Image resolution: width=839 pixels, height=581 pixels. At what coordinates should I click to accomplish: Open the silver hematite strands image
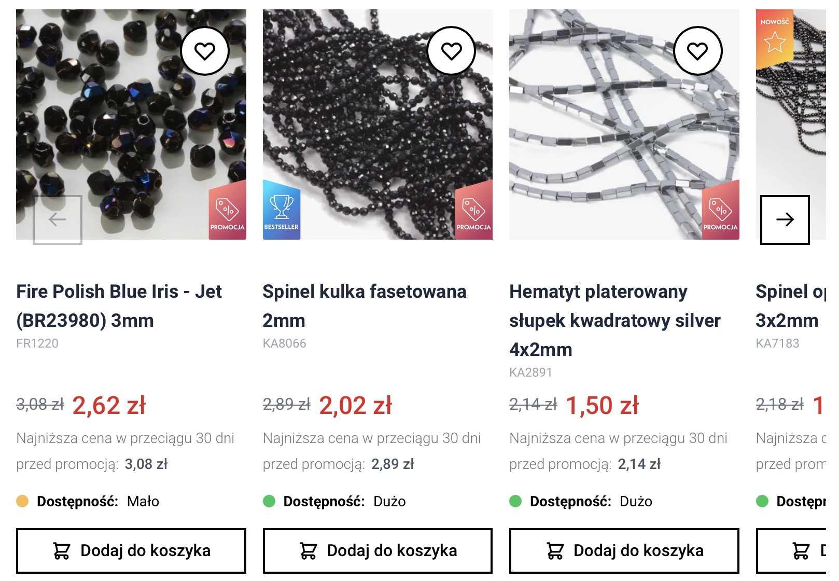(624, 125)
